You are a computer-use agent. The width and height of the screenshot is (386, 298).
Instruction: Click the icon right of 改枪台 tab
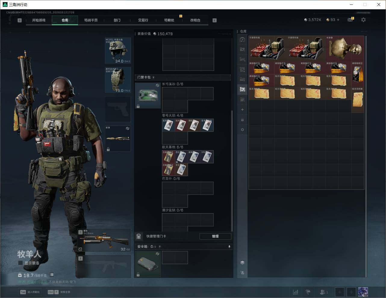pyautogui.click(x=214, y=20)
